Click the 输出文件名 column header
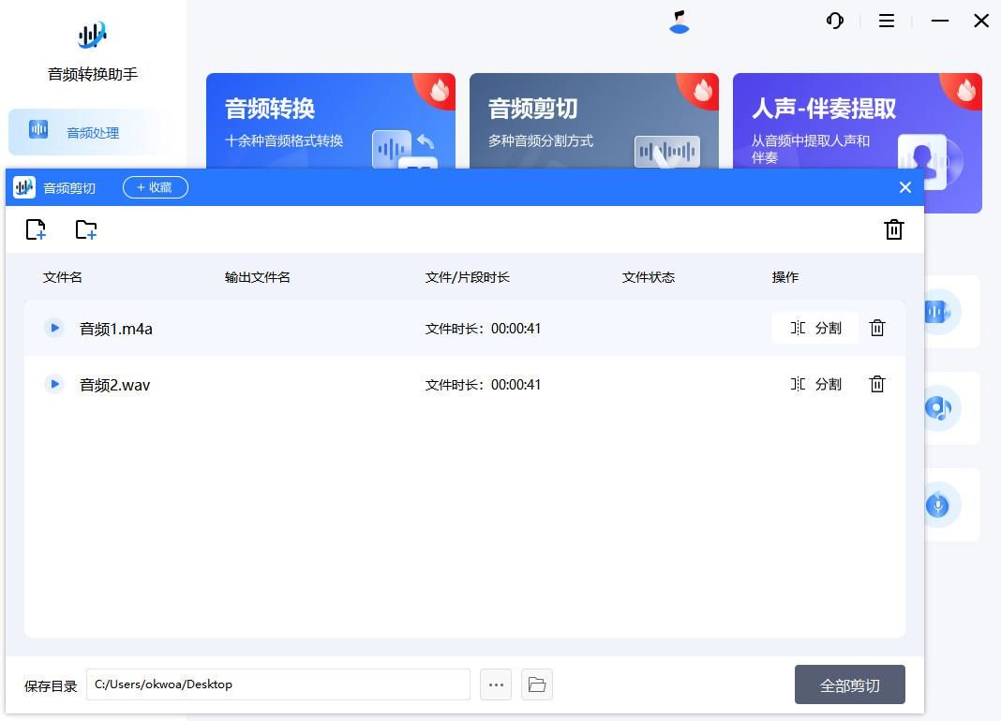The height and width of the screenshot is (721, 1001). (x=257, y=277)
